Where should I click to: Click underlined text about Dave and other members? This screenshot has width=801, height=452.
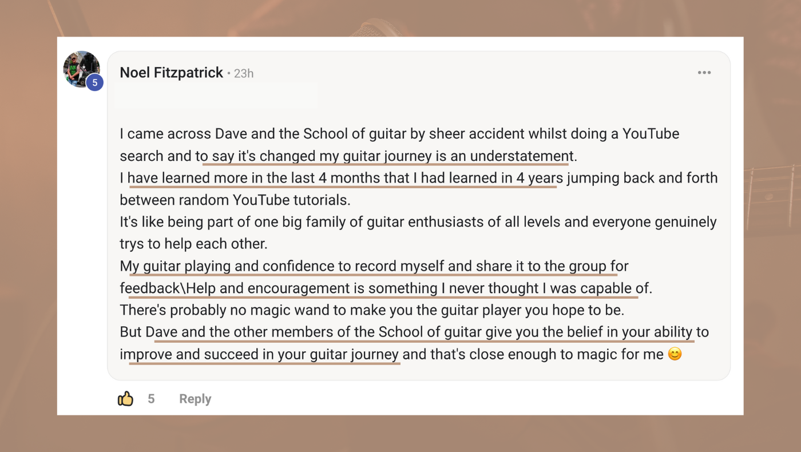click(420, 332)
